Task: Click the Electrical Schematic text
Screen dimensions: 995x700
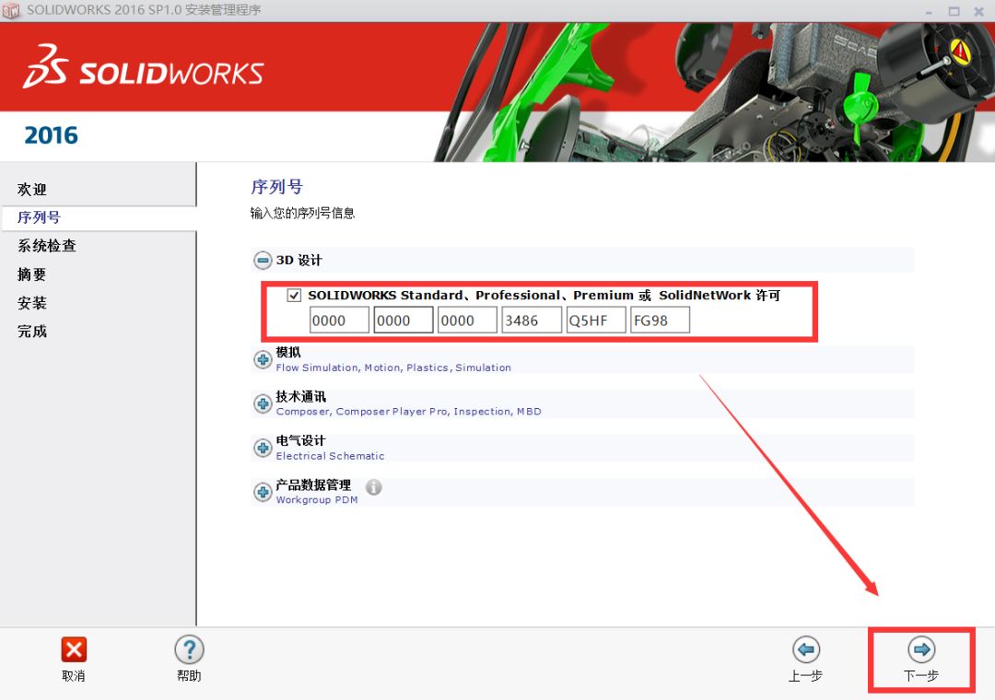Action: click(x=330, y=456)
